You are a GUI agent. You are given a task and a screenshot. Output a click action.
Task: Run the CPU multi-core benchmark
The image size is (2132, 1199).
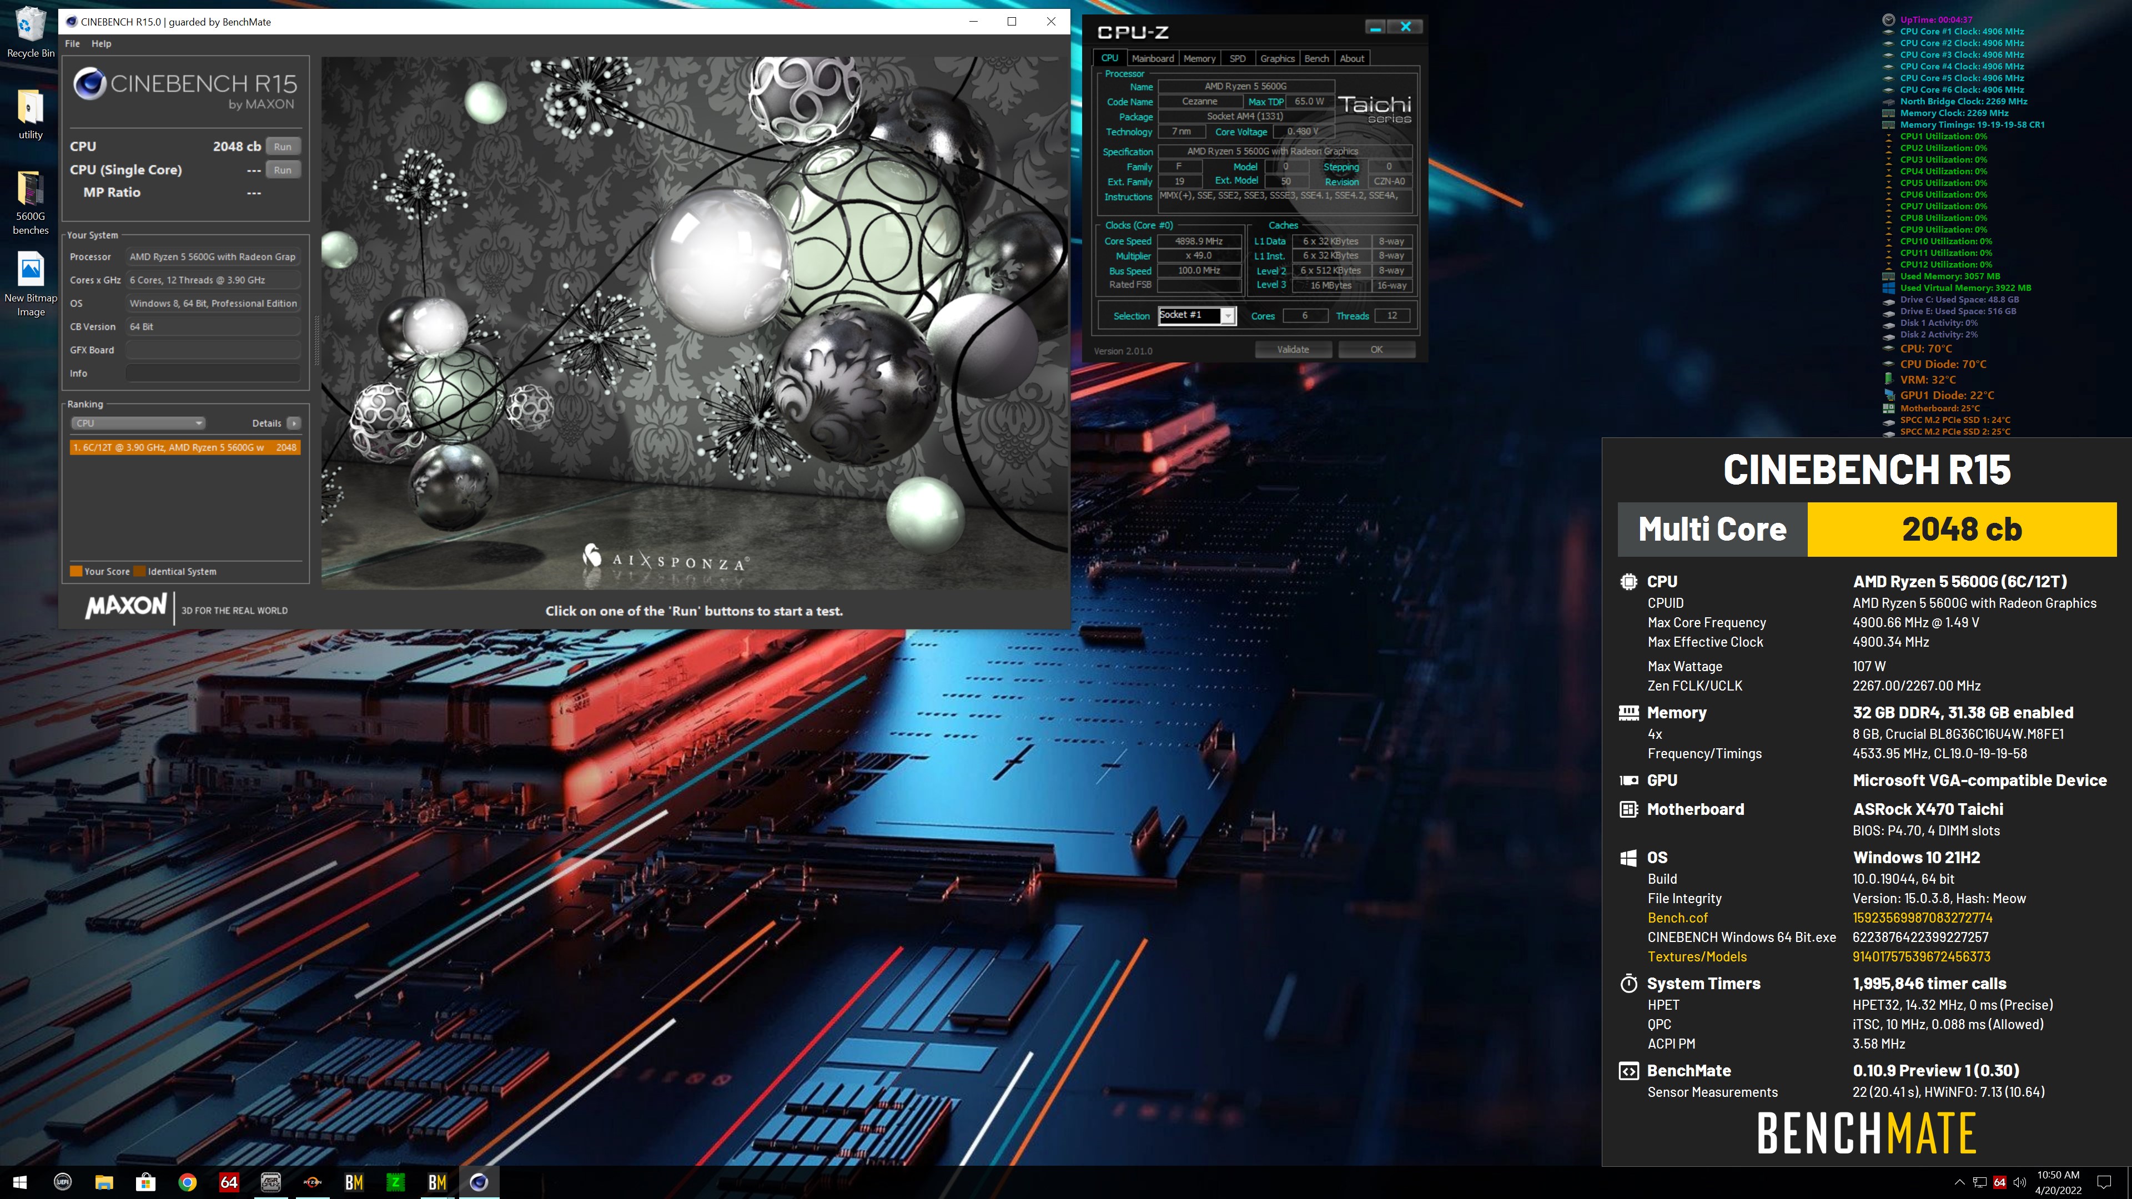tap(283, 147)
